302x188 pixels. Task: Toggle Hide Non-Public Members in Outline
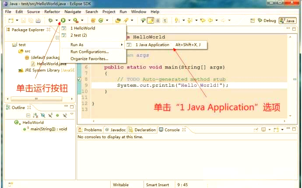pos(57,116)
